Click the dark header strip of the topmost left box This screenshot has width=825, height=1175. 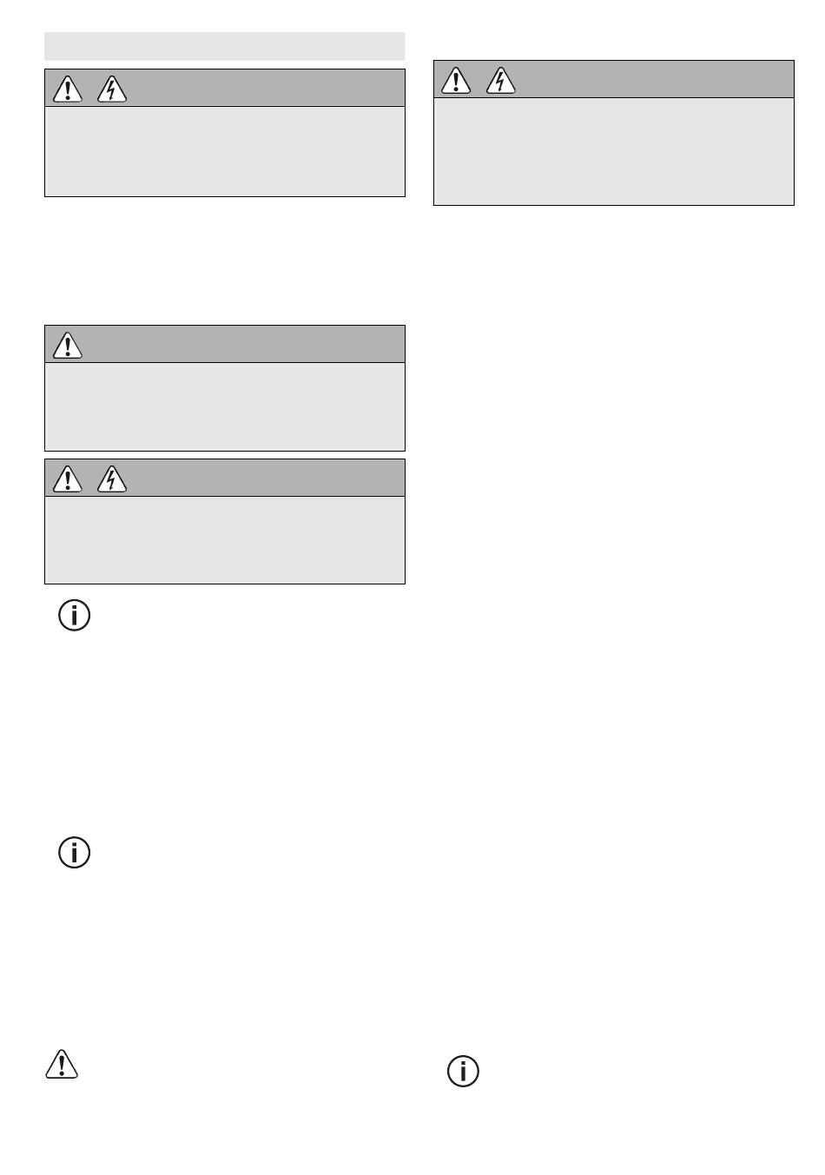pos(225,88)
